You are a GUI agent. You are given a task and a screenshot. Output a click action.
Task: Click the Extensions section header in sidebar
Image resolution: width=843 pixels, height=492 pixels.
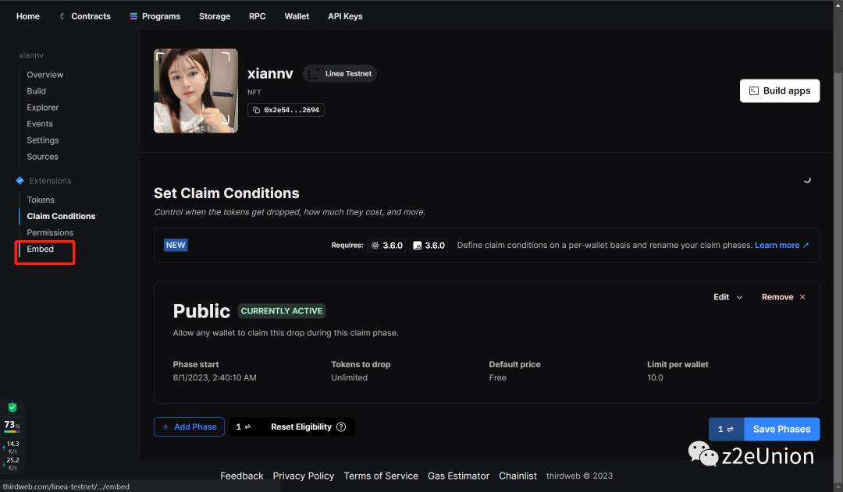tap(50, 181)
